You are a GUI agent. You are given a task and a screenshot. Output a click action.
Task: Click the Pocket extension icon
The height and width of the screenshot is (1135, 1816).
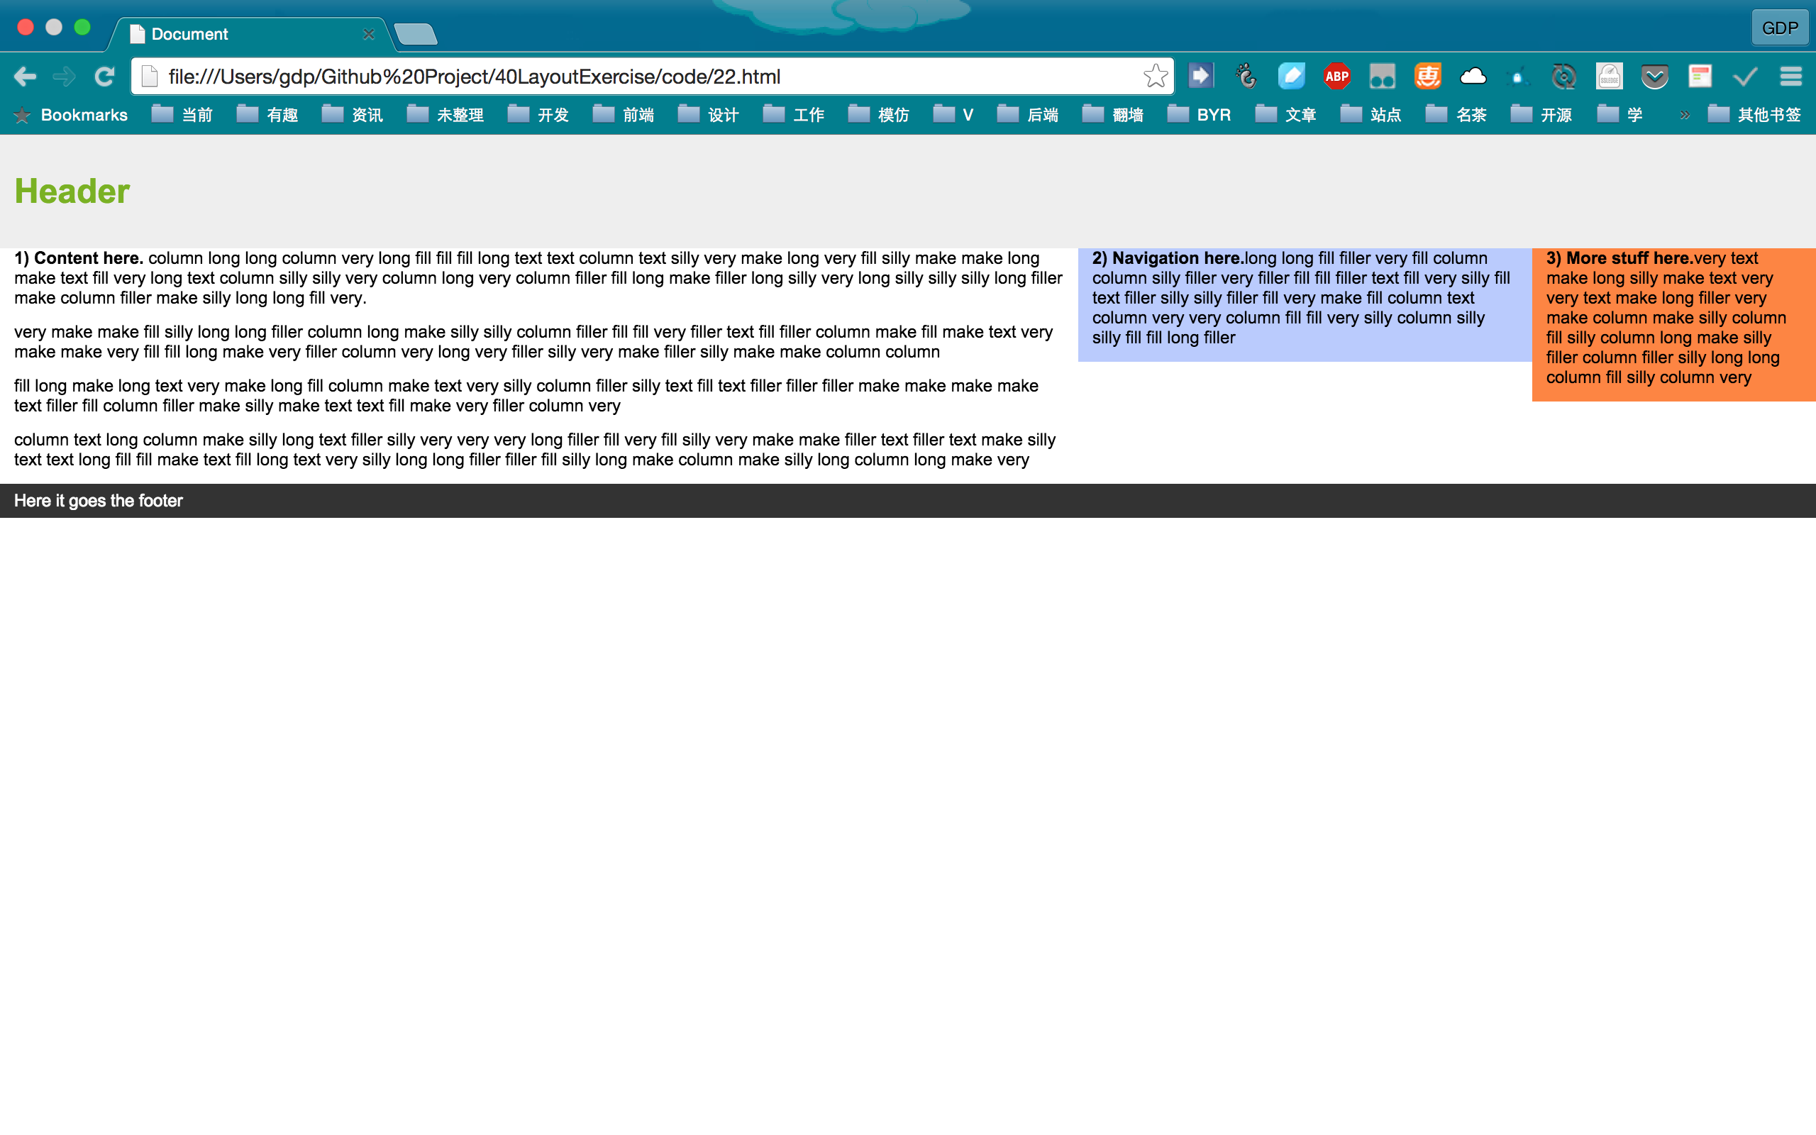pos(1654,76)
